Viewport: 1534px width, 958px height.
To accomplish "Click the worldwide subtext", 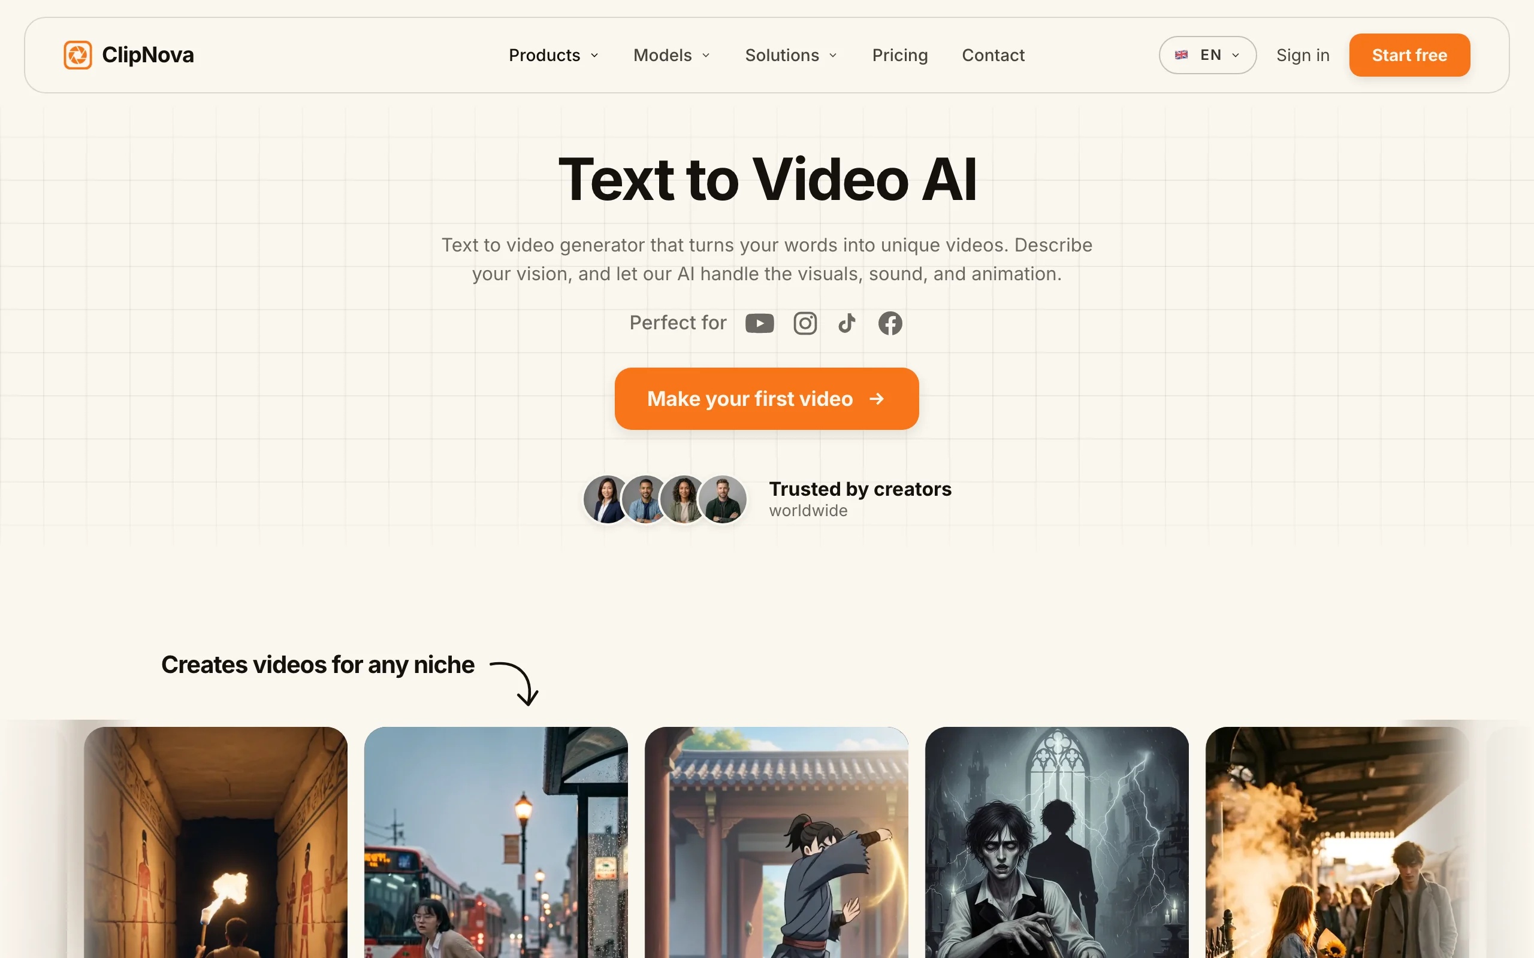I will pyautogui.click(x=808, y=511).
